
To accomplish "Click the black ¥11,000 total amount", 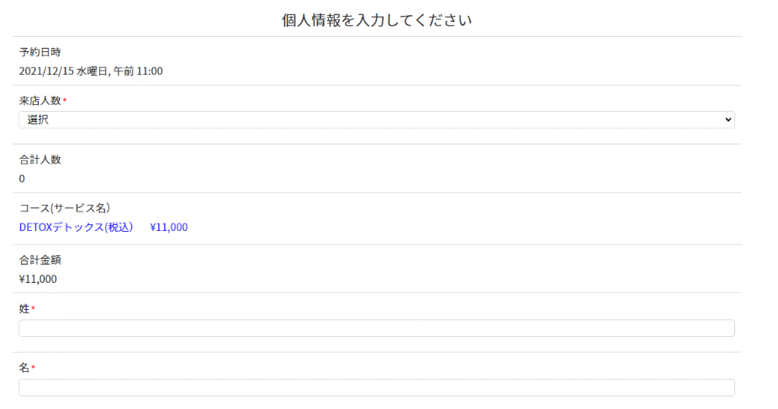I will (x=38, y=279).
